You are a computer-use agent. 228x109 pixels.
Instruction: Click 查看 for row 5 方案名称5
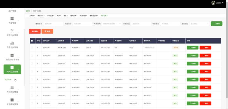(x=193, y=80)
